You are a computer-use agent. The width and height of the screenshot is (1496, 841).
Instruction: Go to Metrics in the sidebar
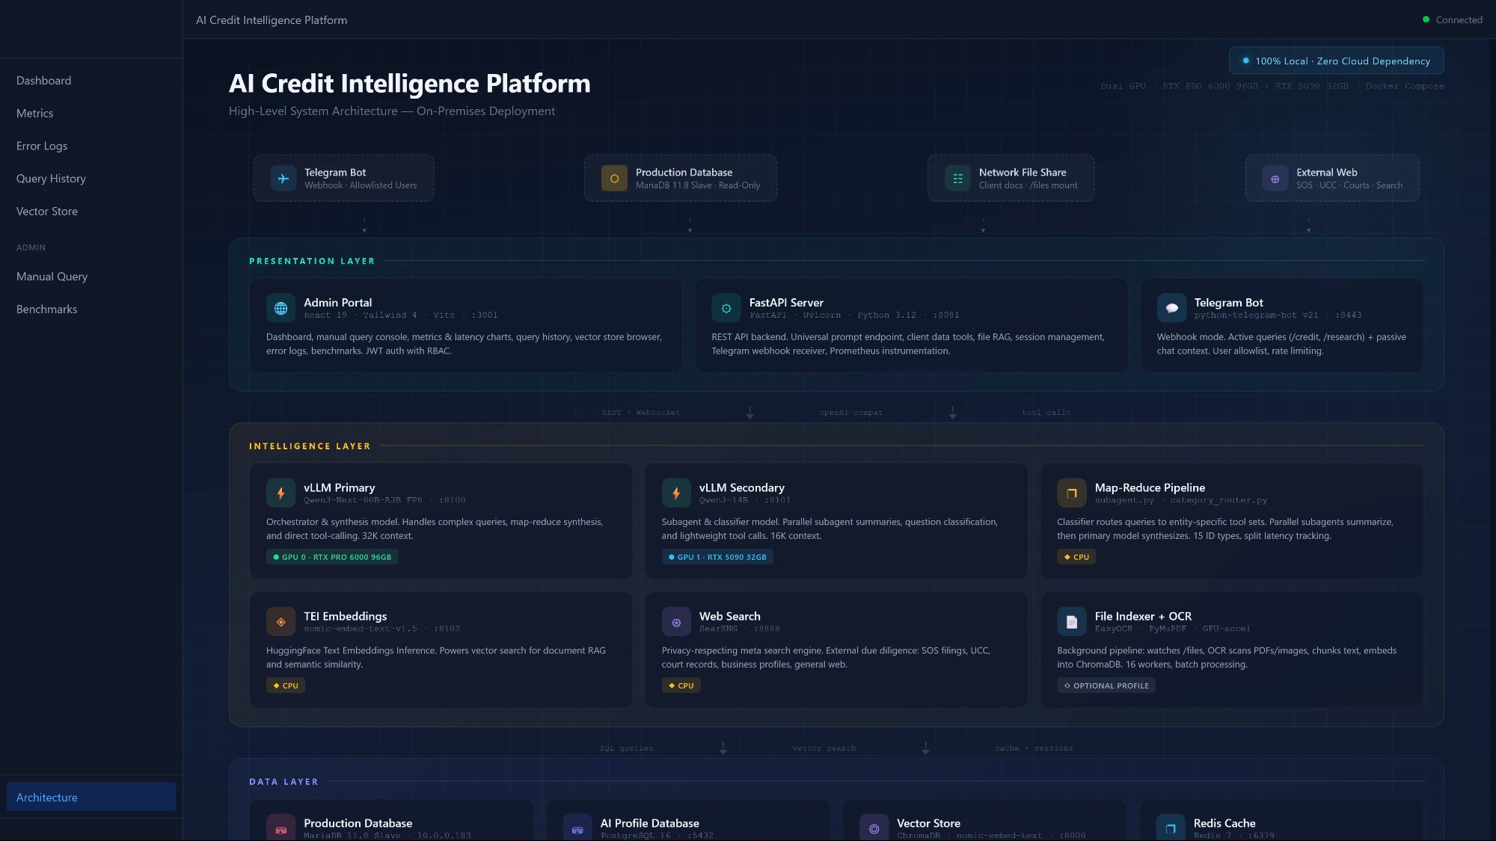tap(91, 114)
